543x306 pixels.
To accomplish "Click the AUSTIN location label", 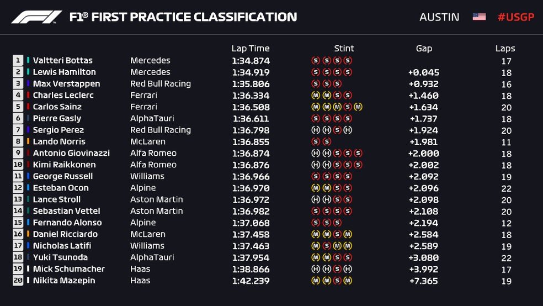I will [439, 17].
